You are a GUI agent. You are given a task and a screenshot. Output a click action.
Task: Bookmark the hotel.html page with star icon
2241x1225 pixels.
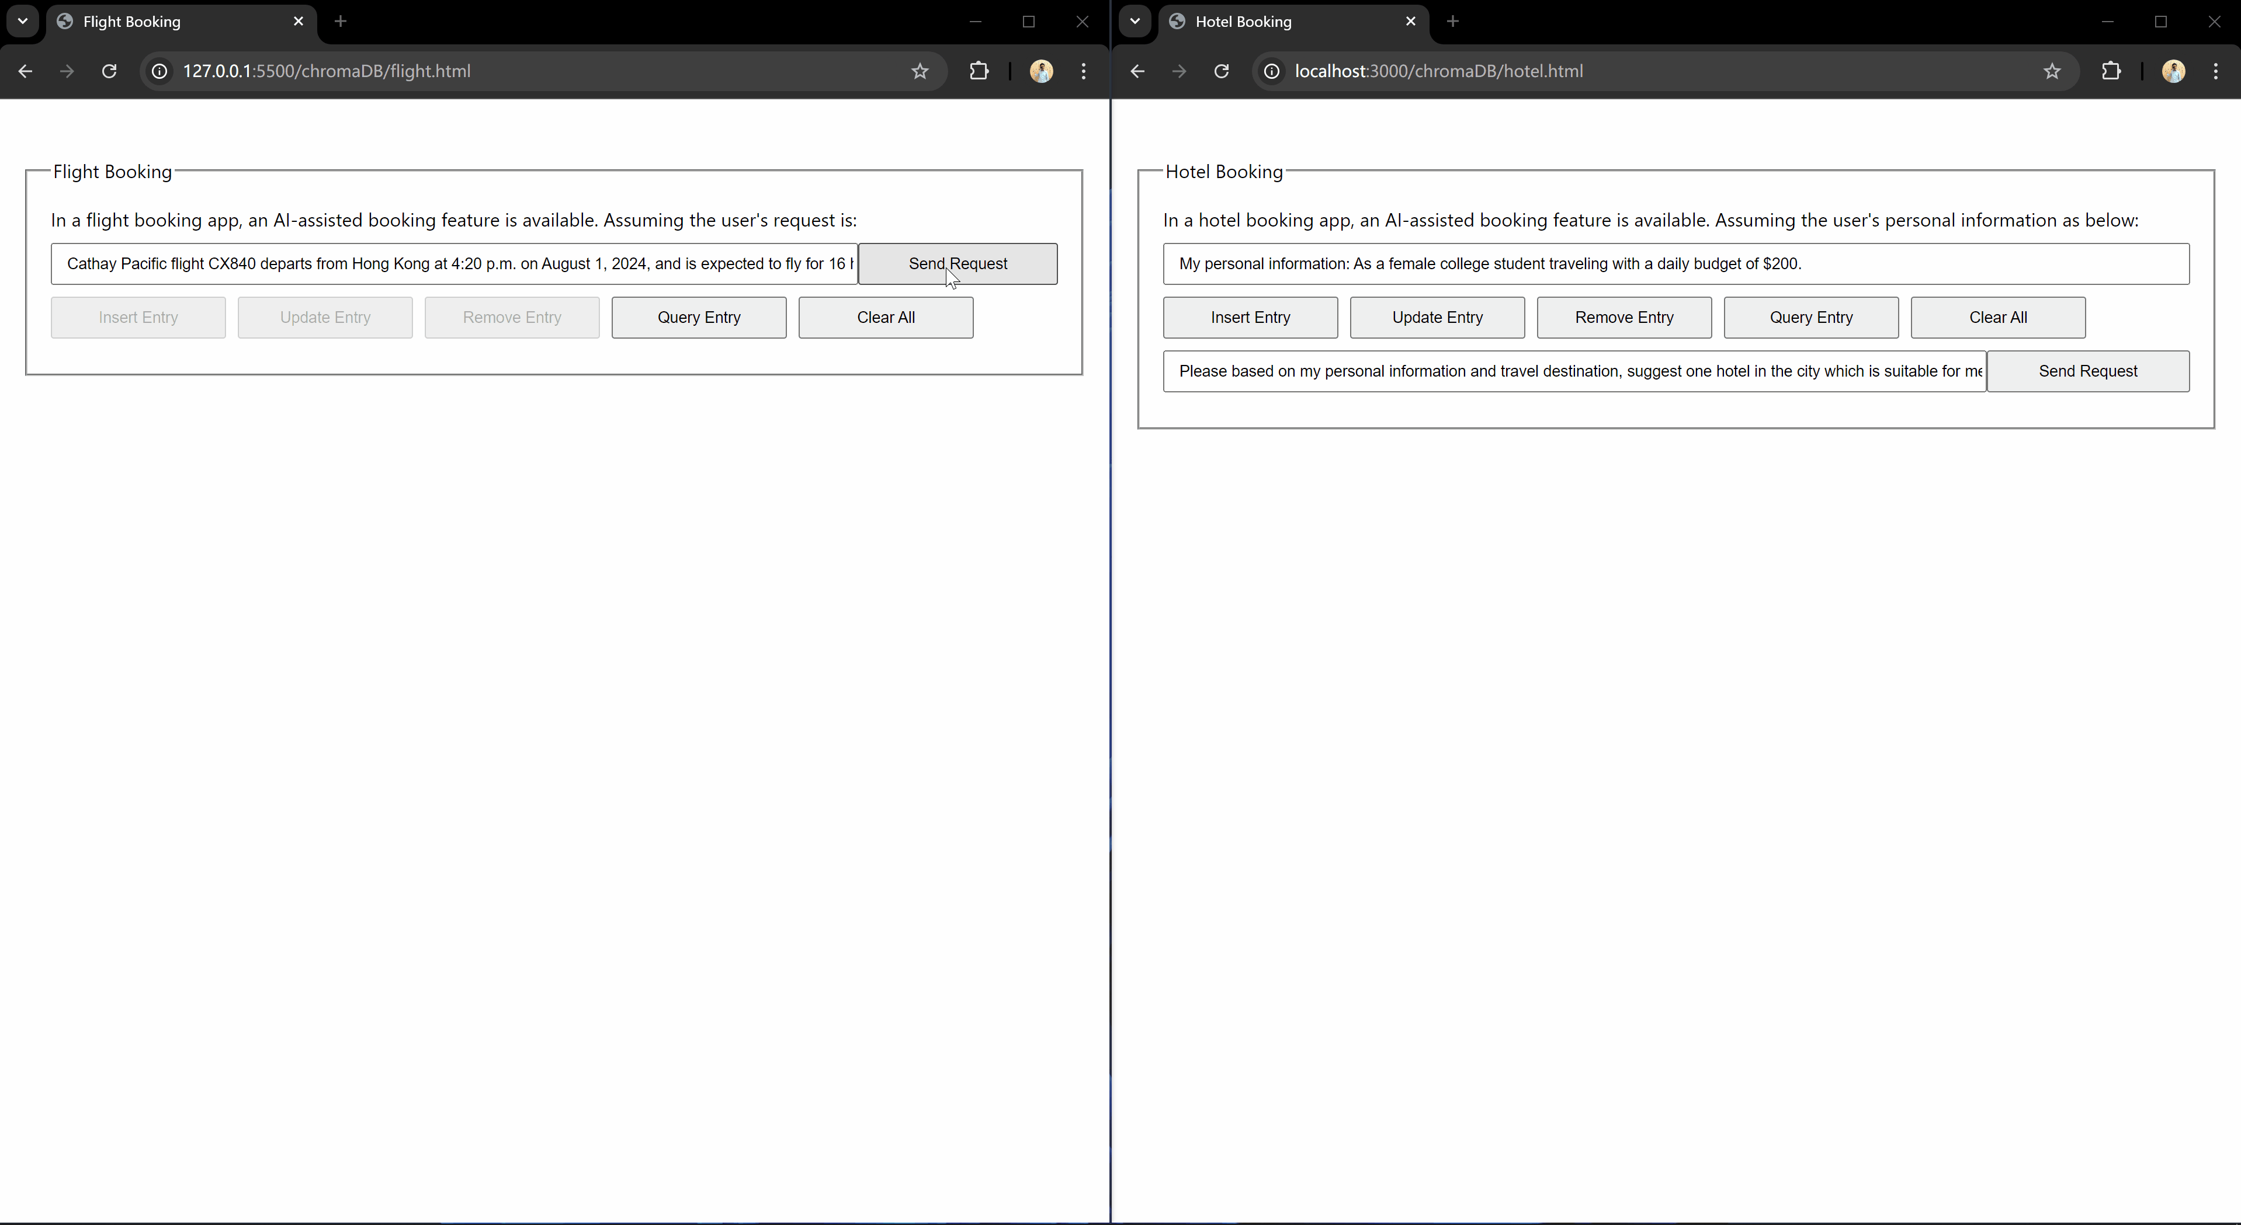pyautogui.click(x=2052, y=71)
